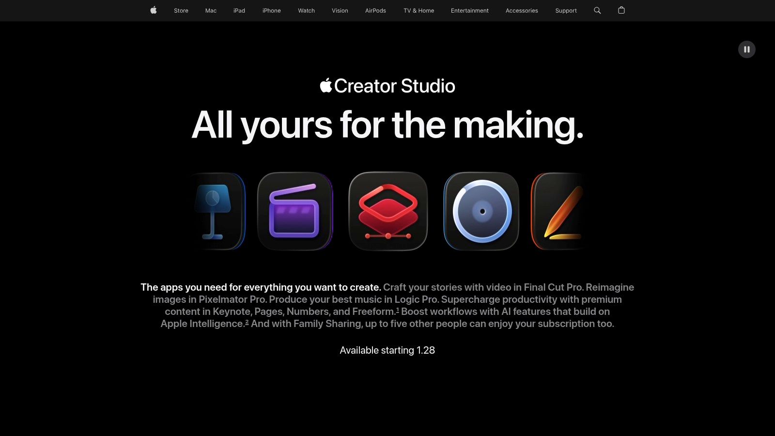Open the shopping bag

point(621,10)
